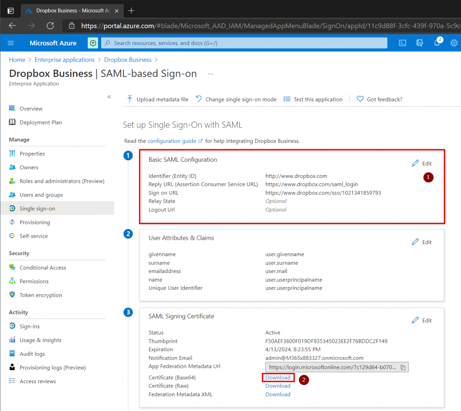Click the Overview icon in the sidebar

pyautogui.click(x=12, y=108)
